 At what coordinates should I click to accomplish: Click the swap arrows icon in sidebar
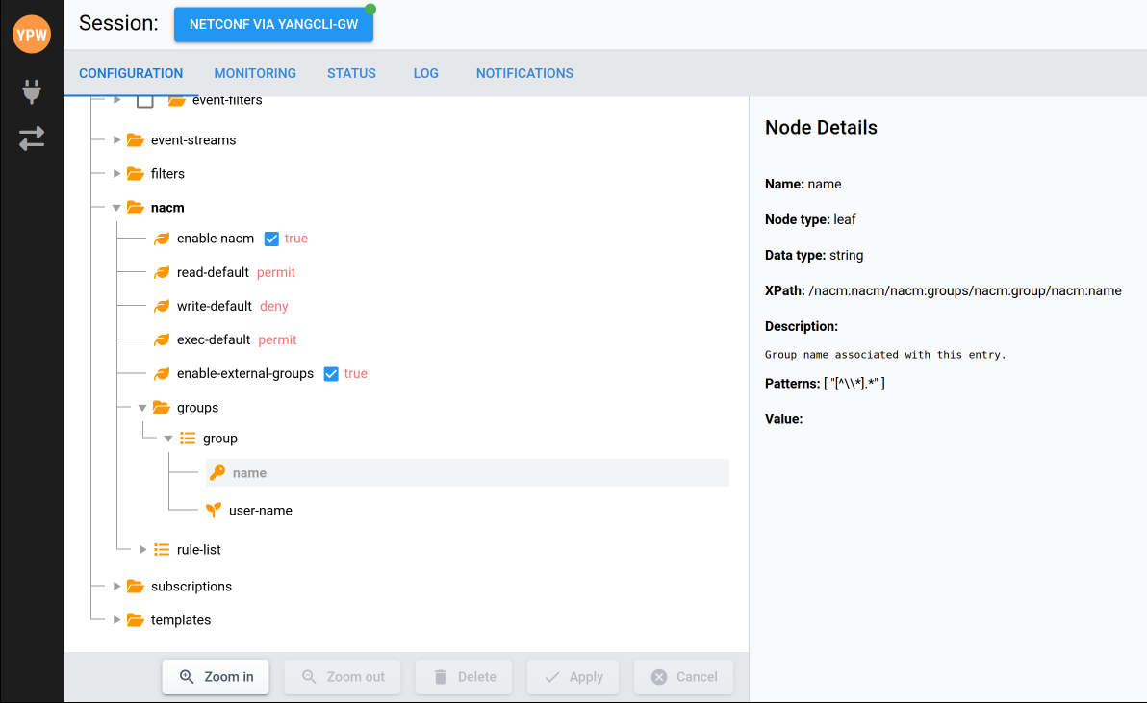[32, 138]
